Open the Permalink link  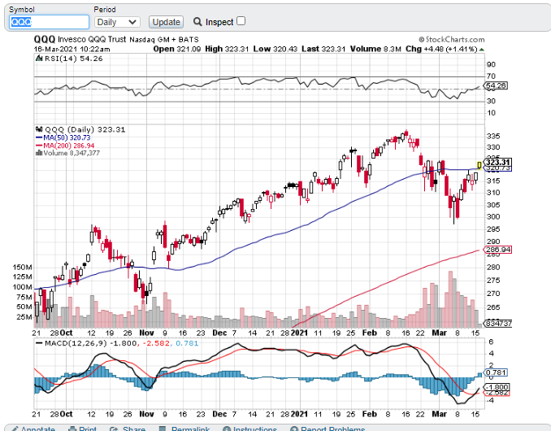click(184, 429)
